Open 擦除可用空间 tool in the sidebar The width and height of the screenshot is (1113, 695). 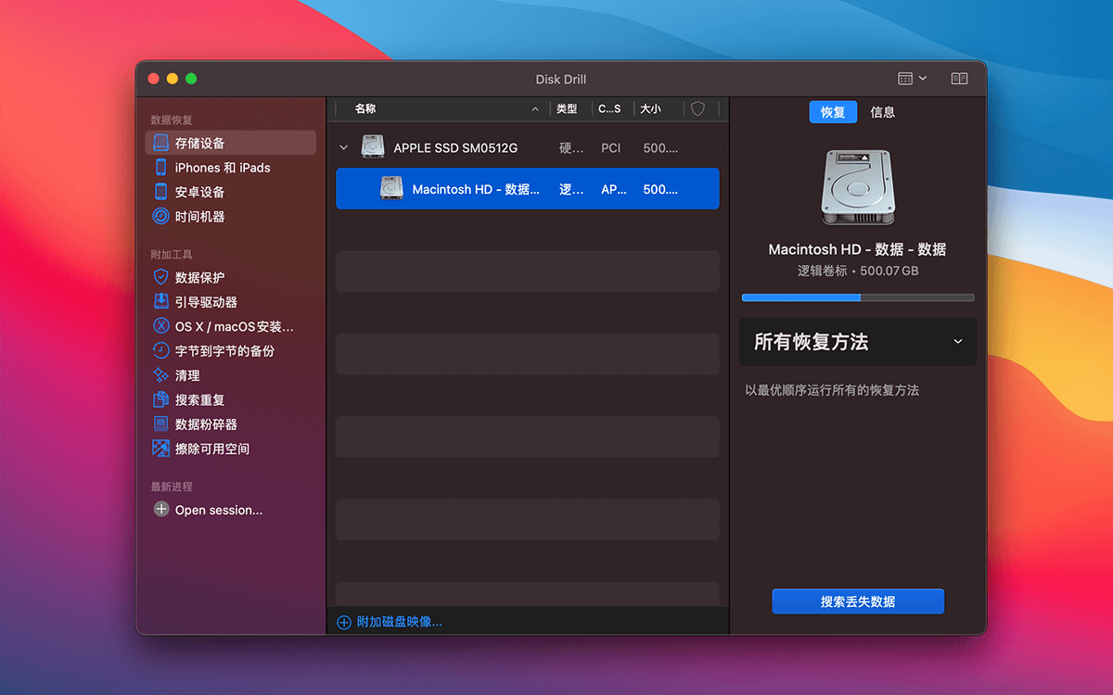(x=231, y=449)
